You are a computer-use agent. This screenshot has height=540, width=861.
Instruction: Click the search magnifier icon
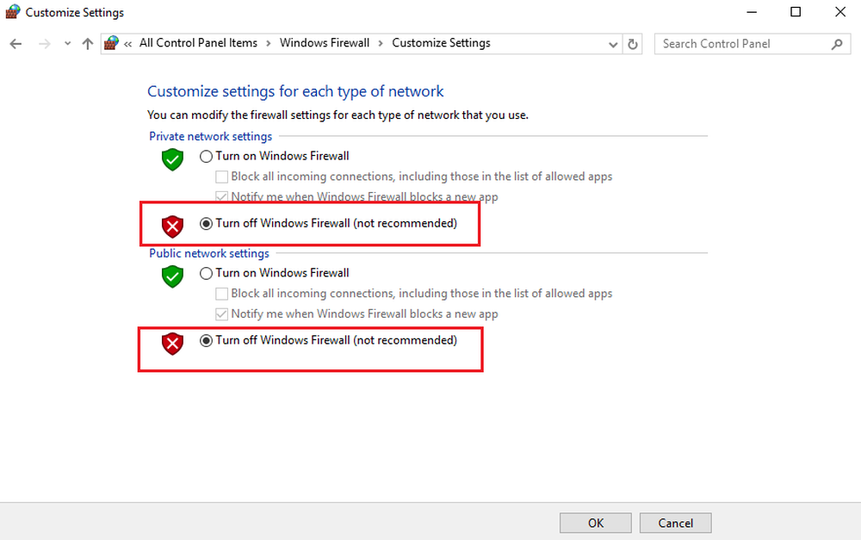click(x=837, y=44)
